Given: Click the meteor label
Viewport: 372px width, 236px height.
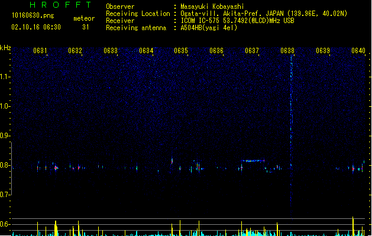Looking at the screenshot, I should pos(84,18).
